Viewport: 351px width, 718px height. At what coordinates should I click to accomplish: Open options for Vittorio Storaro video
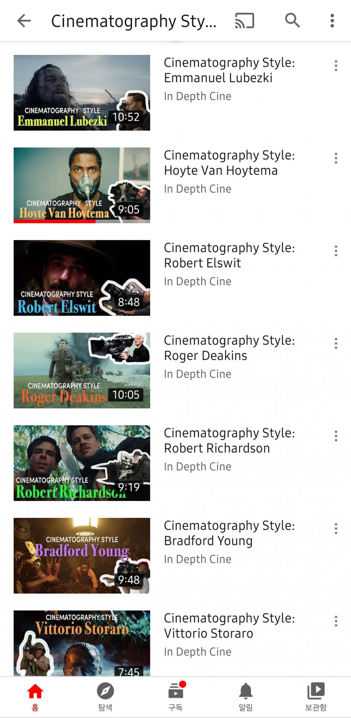(x=336, y=621)
